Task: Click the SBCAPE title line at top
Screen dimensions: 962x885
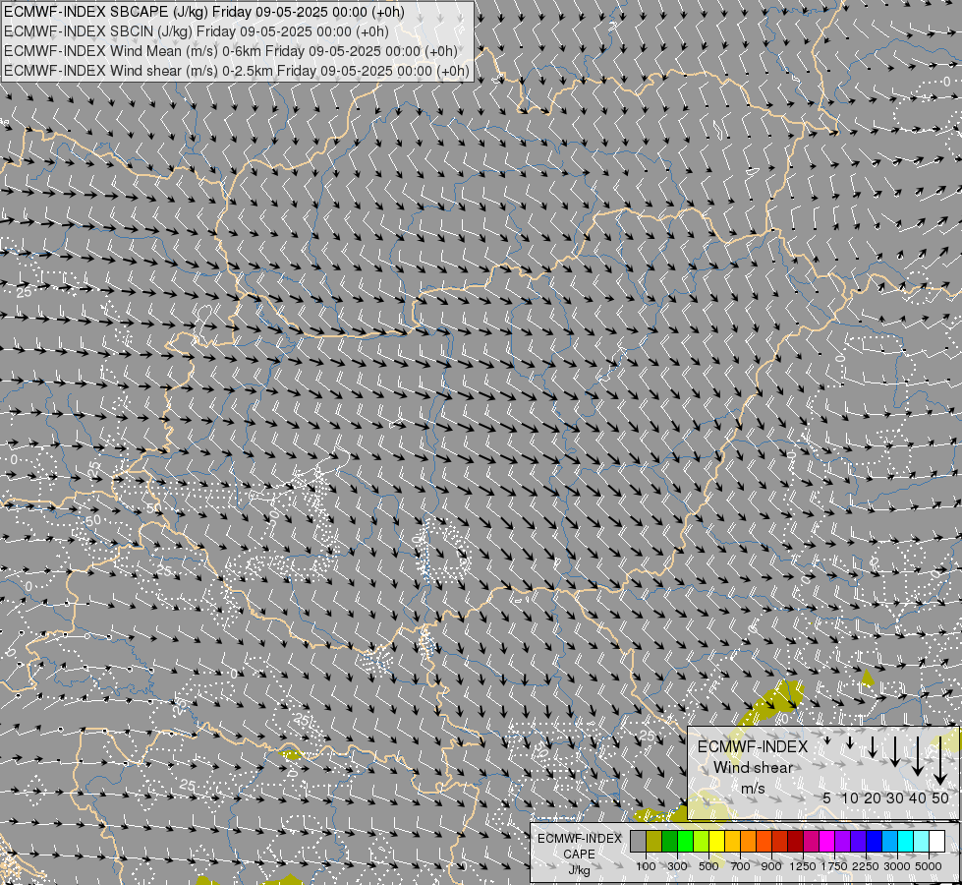Action: tap(203, 12)
